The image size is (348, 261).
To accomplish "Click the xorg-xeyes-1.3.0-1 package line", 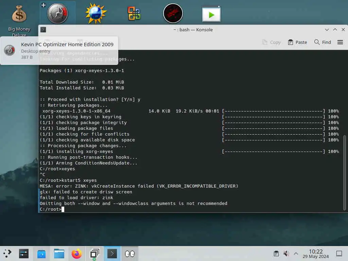I will [82, 71].
